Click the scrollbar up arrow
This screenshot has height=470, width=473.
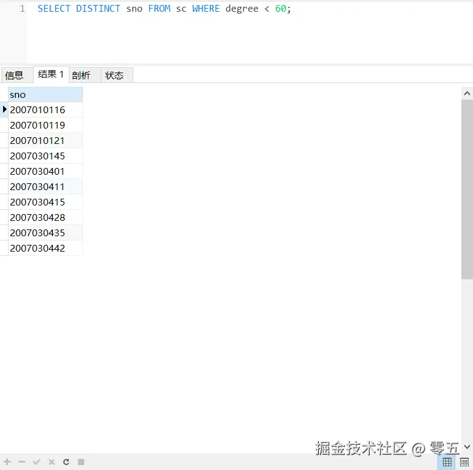467,94
